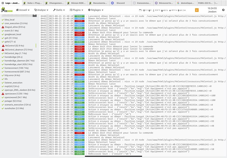This screenshot has width=227, height=158.
Task: Click the shutters summary icon showing 5
Action: [140, 10]
